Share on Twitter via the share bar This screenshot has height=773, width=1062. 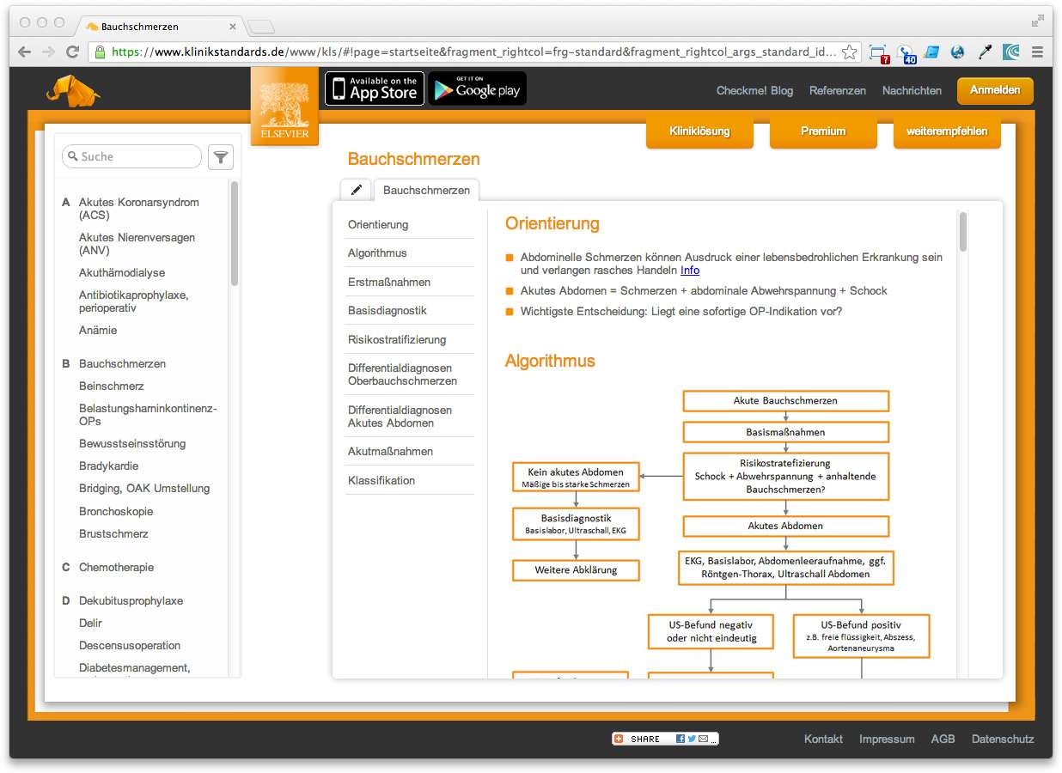click(692, 739)
